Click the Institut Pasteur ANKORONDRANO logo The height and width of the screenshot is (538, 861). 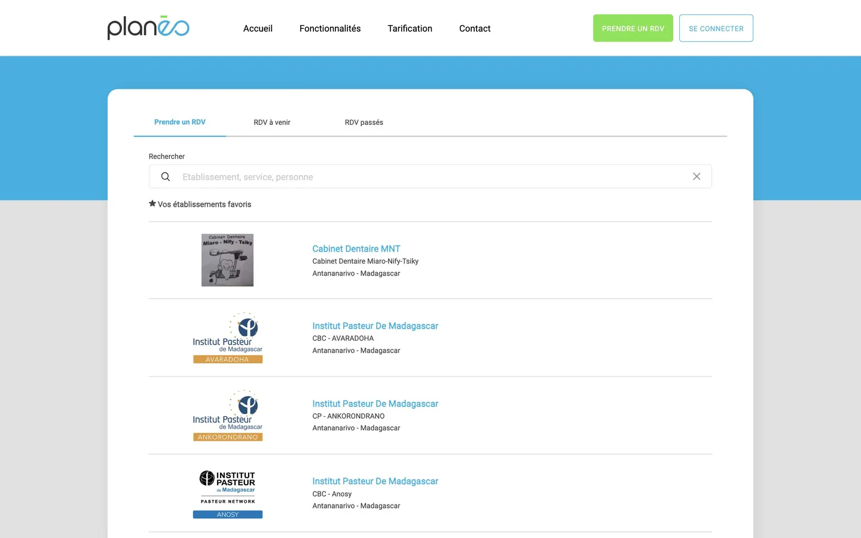pos(228,415)
